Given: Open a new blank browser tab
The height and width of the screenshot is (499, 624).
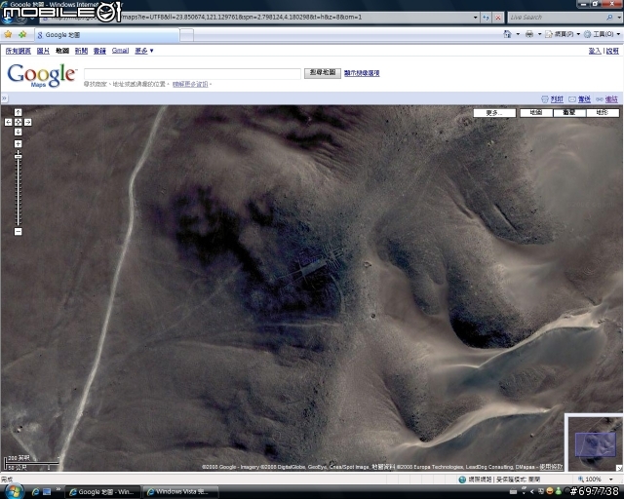Looking at the screenshot, I should [186, 35].
